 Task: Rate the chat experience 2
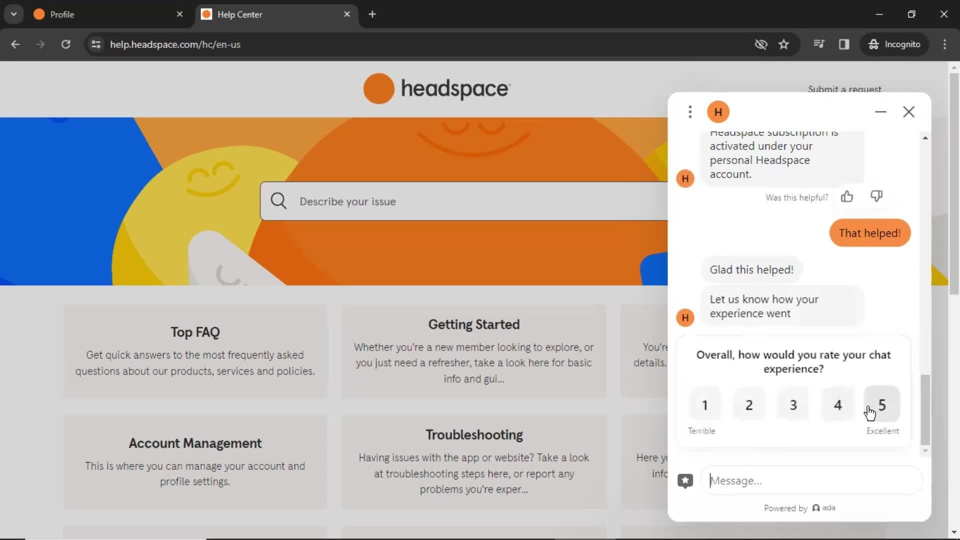[749, 404]
